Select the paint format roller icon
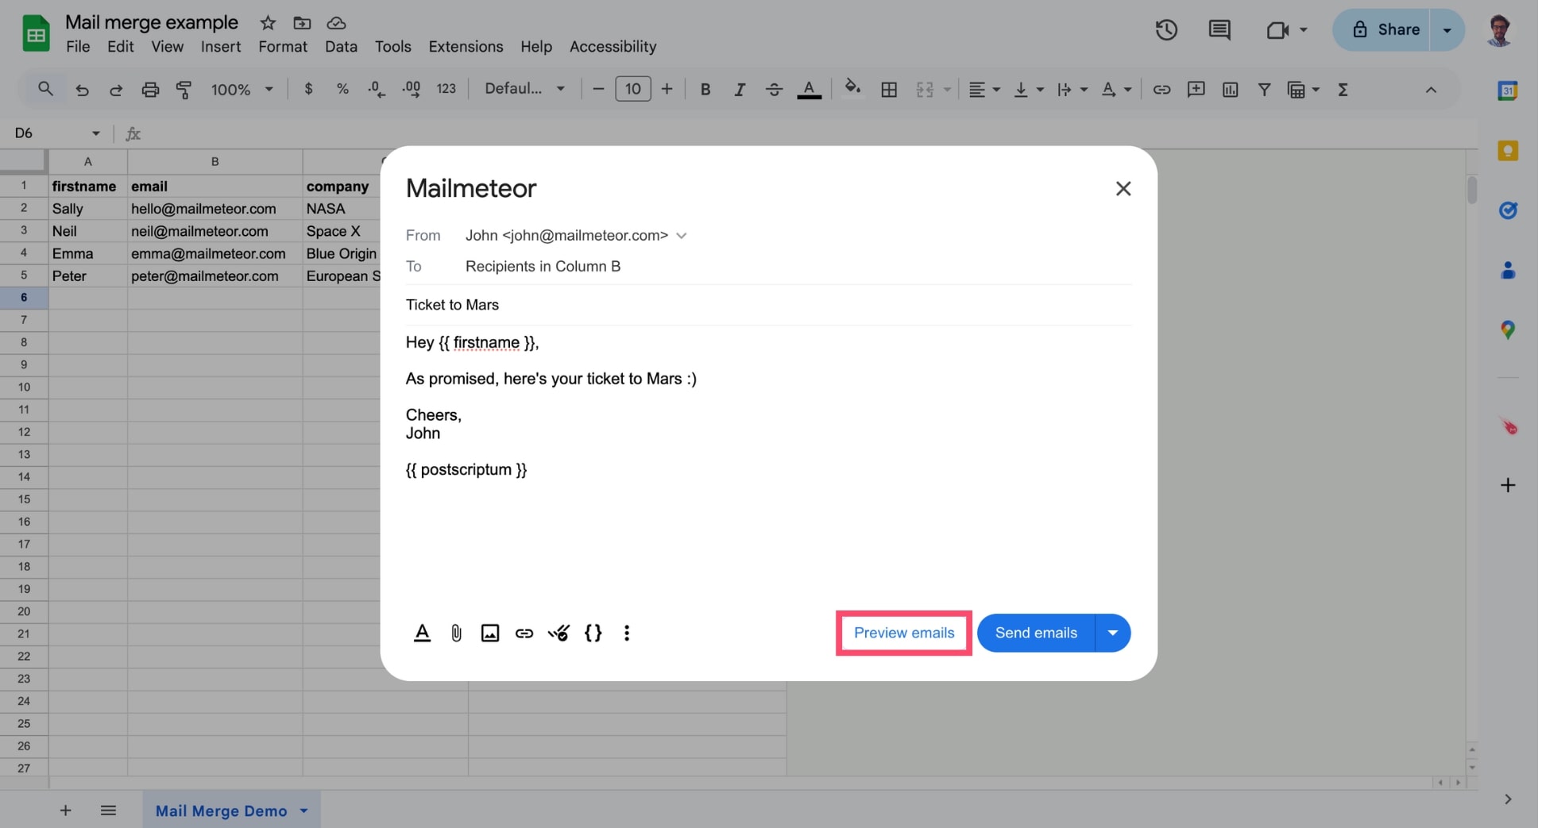1542x828 pixels. coord(184,90)
